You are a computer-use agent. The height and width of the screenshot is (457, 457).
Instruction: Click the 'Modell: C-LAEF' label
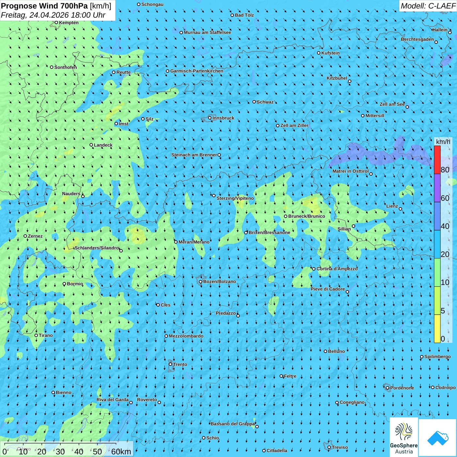(428, 6)
